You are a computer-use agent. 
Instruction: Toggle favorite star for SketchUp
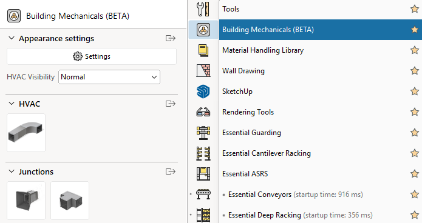click(415, 92)
